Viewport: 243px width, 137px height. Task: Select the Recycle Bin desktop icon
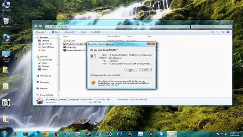[x=6, y=23]
